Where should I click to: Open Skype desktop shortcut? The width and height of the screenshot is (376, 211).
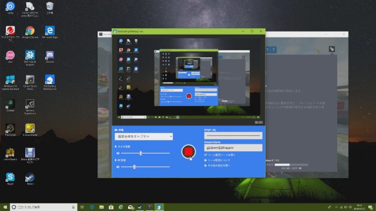coord(11,179)
